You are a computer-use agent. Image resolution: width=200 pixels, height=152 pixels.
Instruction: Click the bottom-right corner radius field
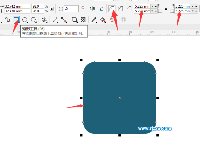tap(183, 11)
